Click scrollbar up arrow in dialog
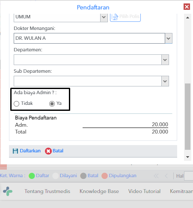 [188, 18]
